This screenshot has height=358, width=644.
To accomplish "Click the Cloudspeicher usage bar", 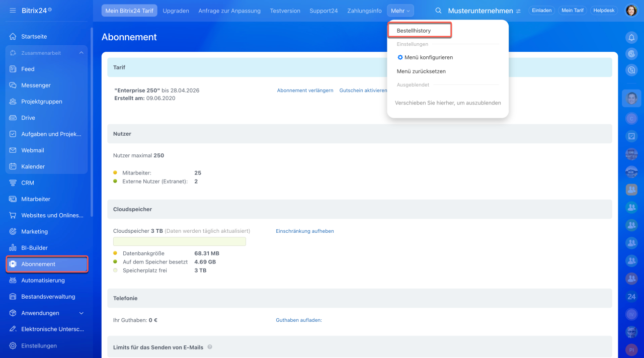I will [180, 241].
